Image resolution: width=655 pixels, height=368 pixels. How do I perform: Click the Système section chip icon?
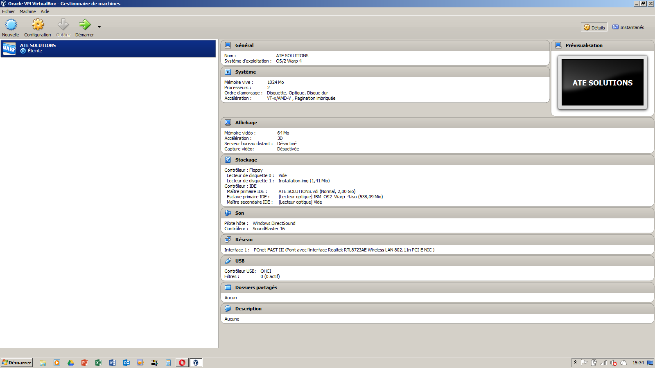[x=228, y=72]
